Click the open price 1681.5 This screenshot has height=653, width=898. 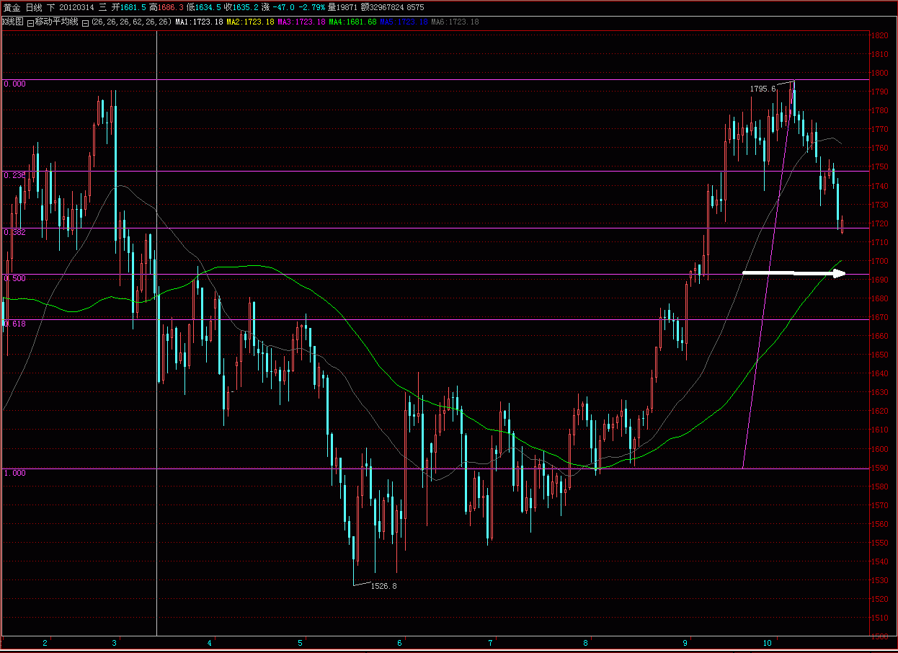(133, 7)
